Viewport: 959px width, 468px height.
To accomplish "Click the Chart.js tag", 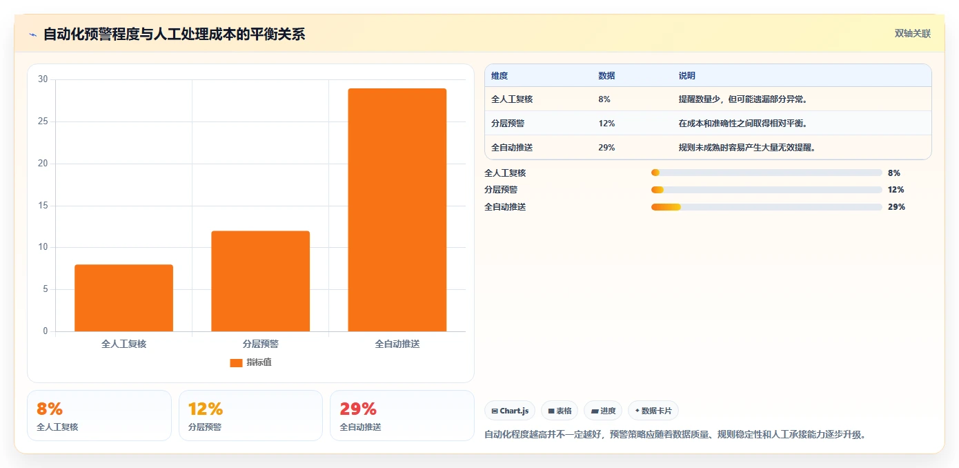I will 510,411.
